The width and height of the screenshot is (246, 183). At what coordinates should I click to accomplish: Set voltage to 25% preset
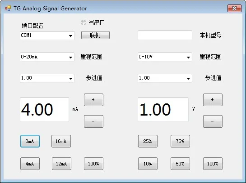click(x=148, y=141)
